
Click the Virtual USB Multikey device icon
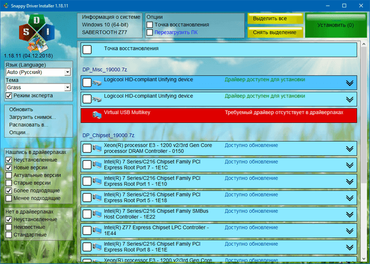(x=97, y=115)
